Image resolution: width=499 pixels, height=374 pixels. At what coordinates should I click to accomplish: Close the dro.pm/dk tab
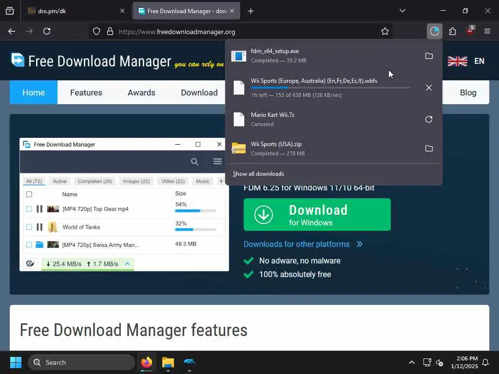pos(122,11)
